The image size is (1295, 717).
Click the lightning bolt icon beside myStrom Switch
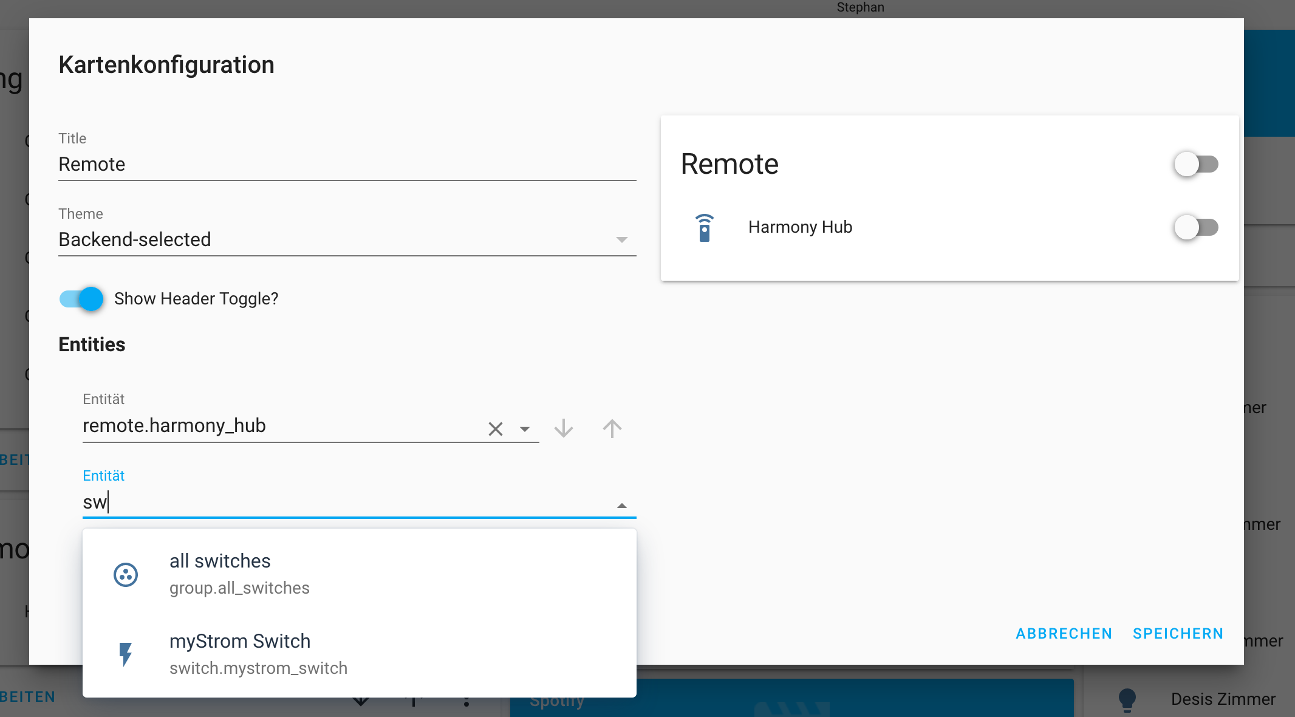pos(126,654)
